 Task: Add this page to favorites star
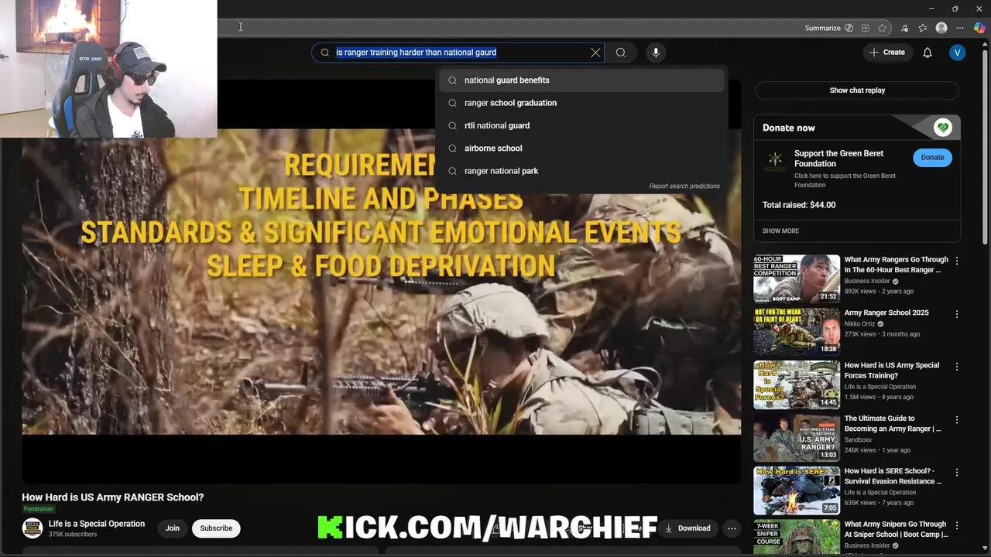click(883, 28)
